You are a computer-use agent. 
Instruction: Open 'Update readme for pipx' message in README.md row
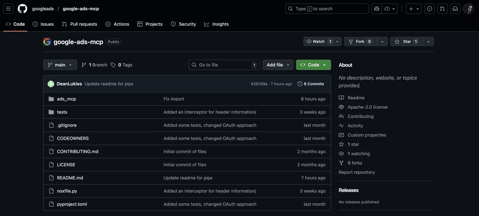click(188, 178)
